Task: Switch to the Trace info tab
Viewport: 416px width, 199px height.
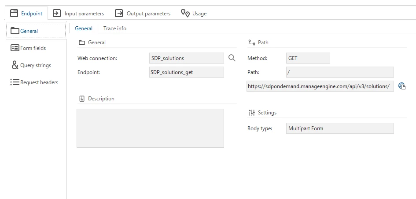Action: point(114,28)
